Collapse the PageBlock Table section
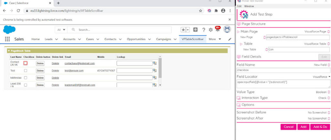 [9, 51]
